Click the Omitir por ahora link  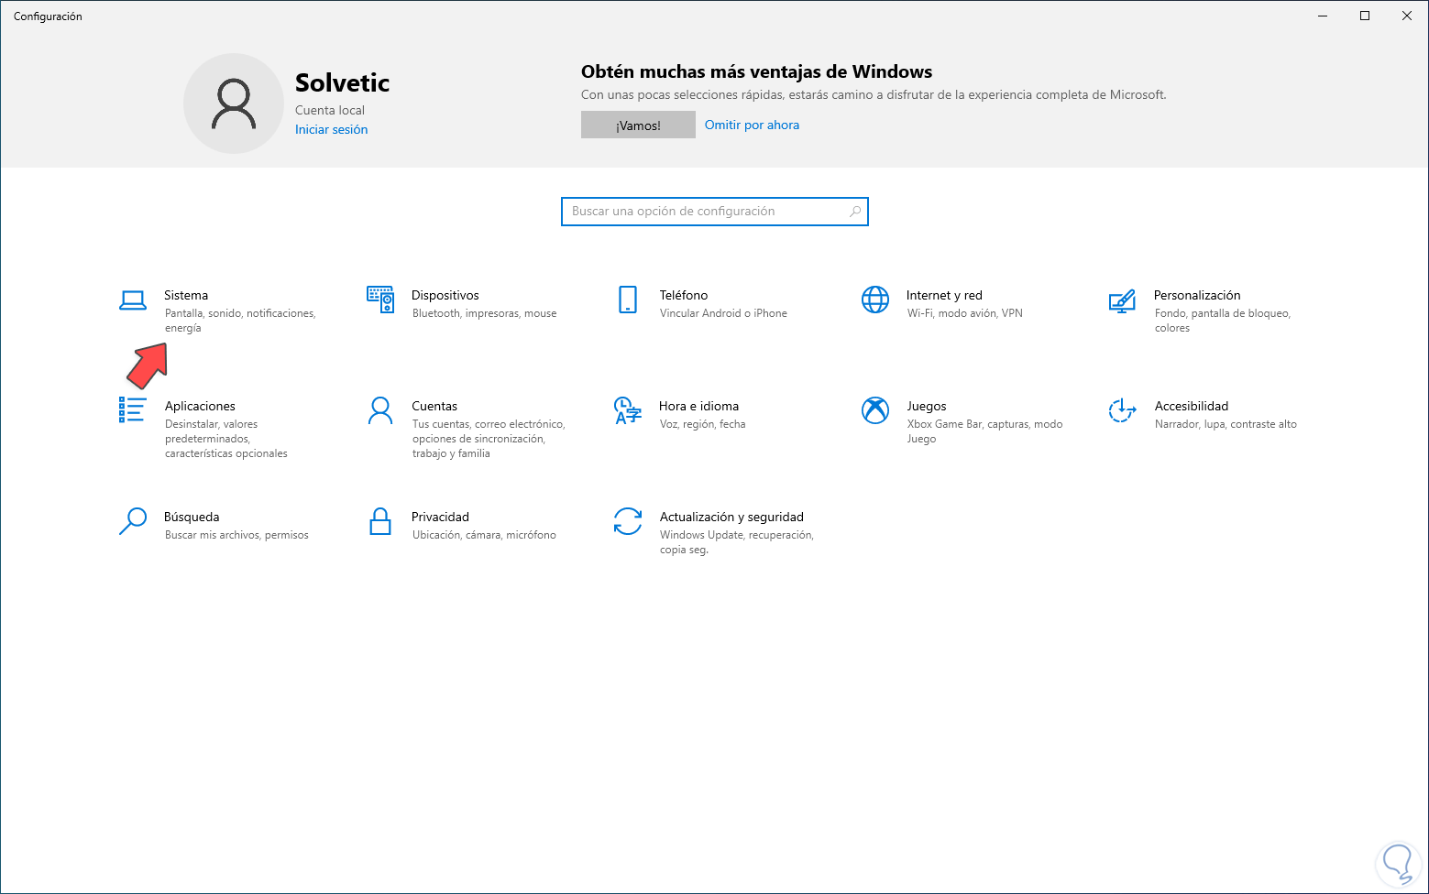(x=752, y=125)
